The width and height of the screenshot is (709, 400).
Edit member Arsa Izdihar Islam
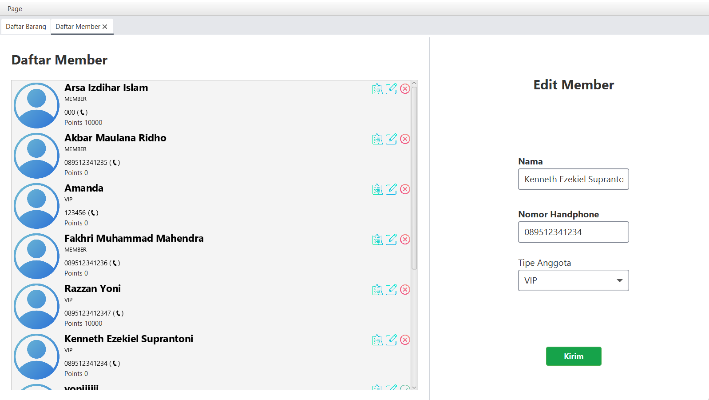[x=391, y=89]
